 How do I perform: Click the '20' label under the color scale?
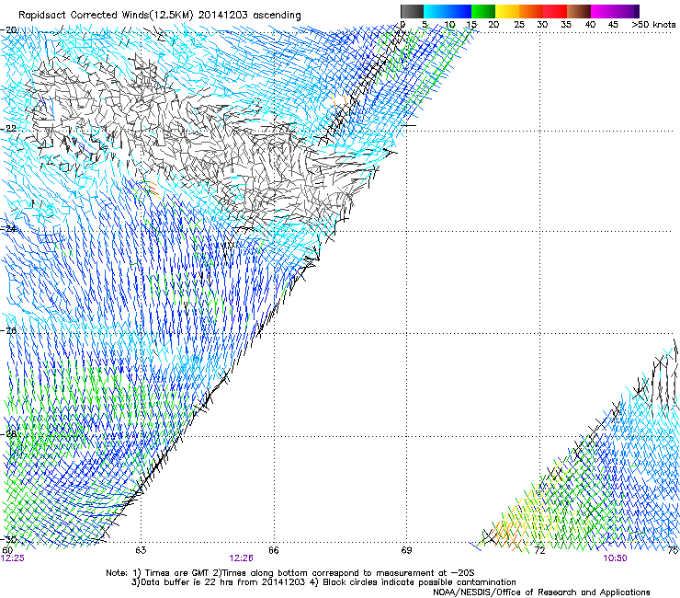tap(493, 24)
